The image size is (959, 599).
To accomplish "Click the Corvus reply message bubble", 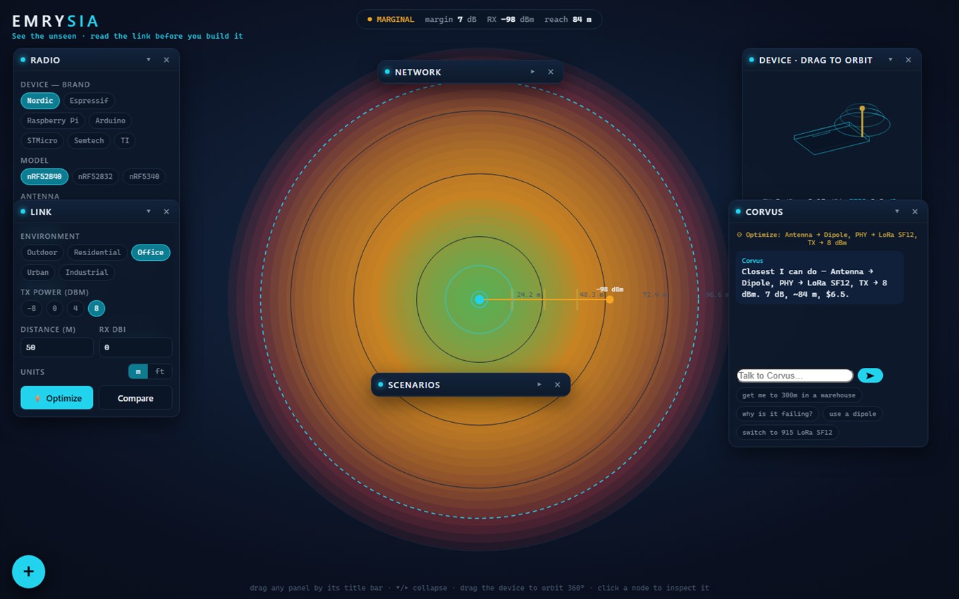I will pyautogui.click(x=819, y=278).
